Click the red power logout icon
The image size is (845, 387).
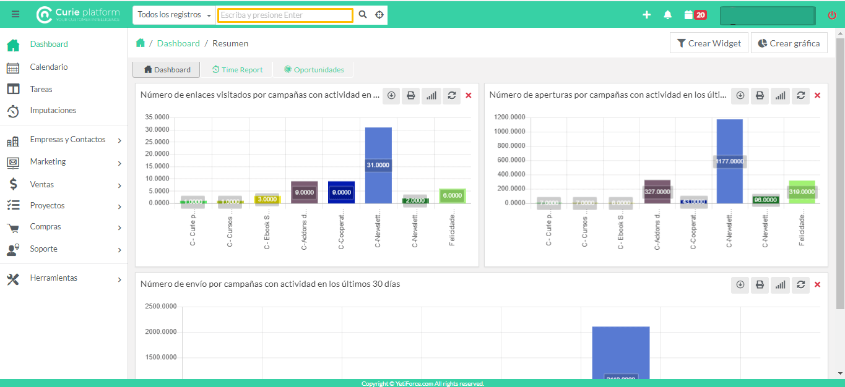click(831, 15)
